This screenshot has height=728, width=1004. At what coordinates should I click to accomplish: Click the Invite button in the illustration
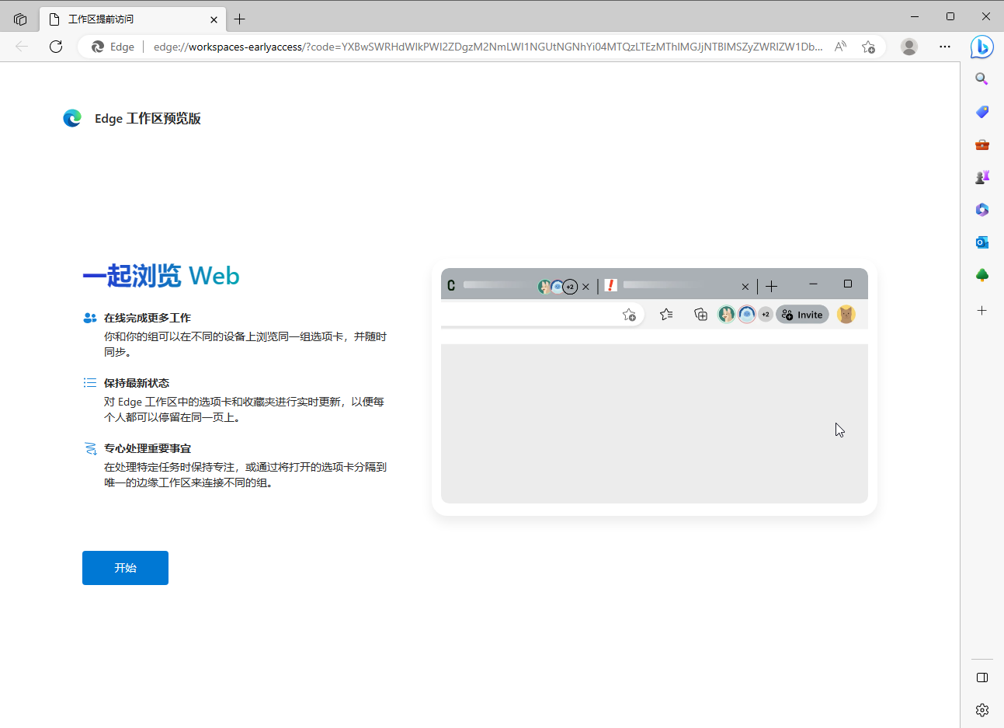(802, 314)
